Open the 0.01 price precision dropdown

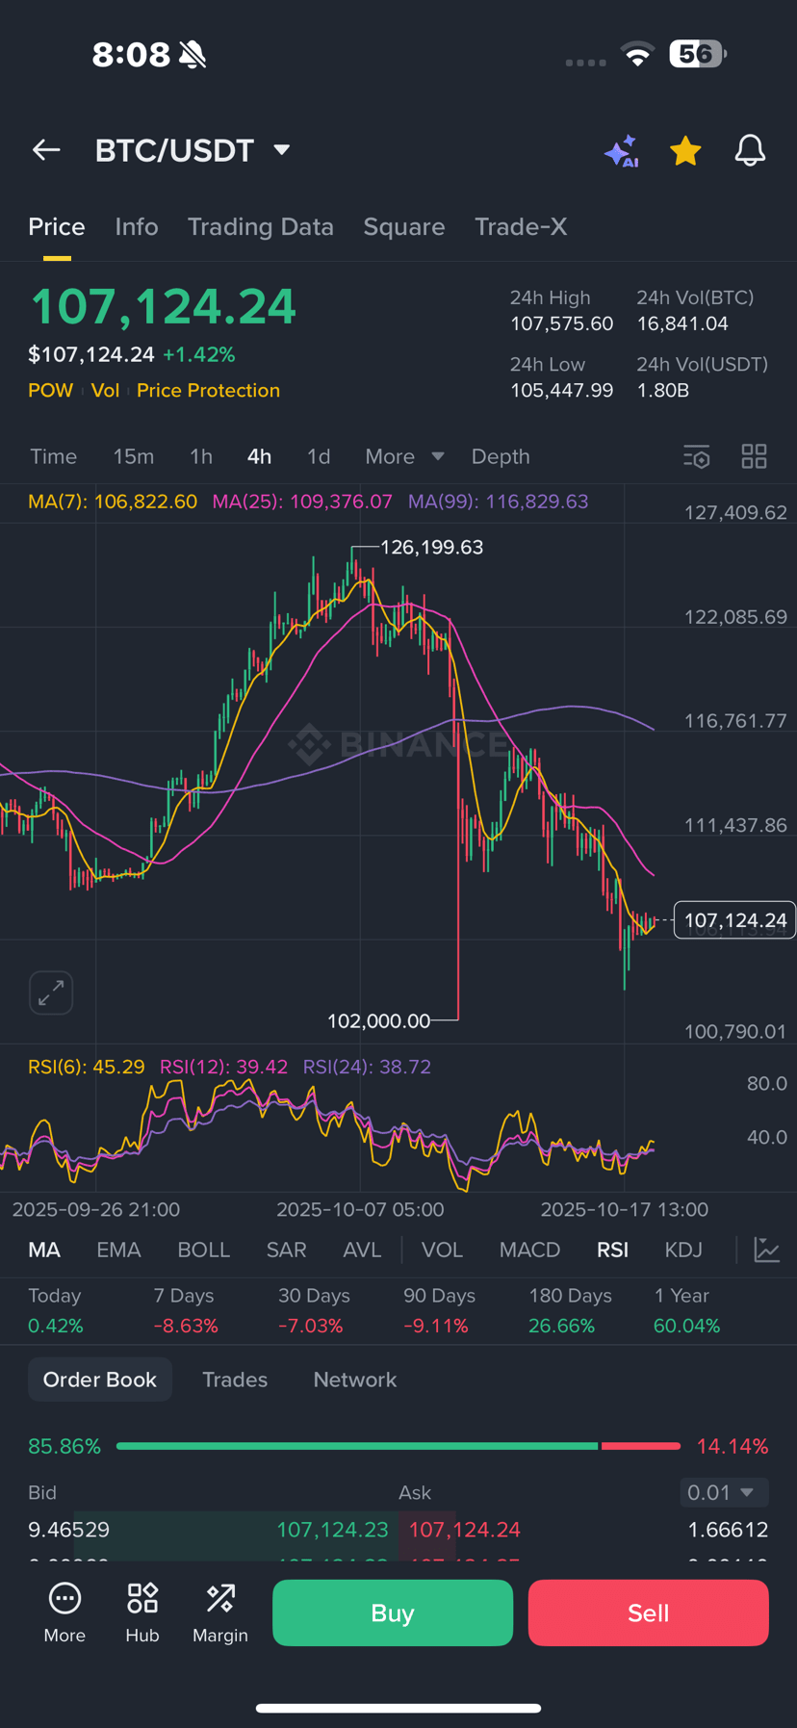pos(724,1492)
